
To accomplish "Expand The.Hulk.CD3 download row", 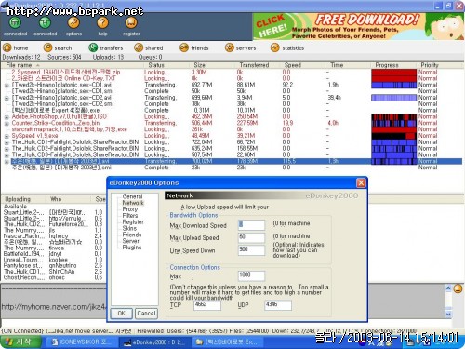I will [7, 155].
